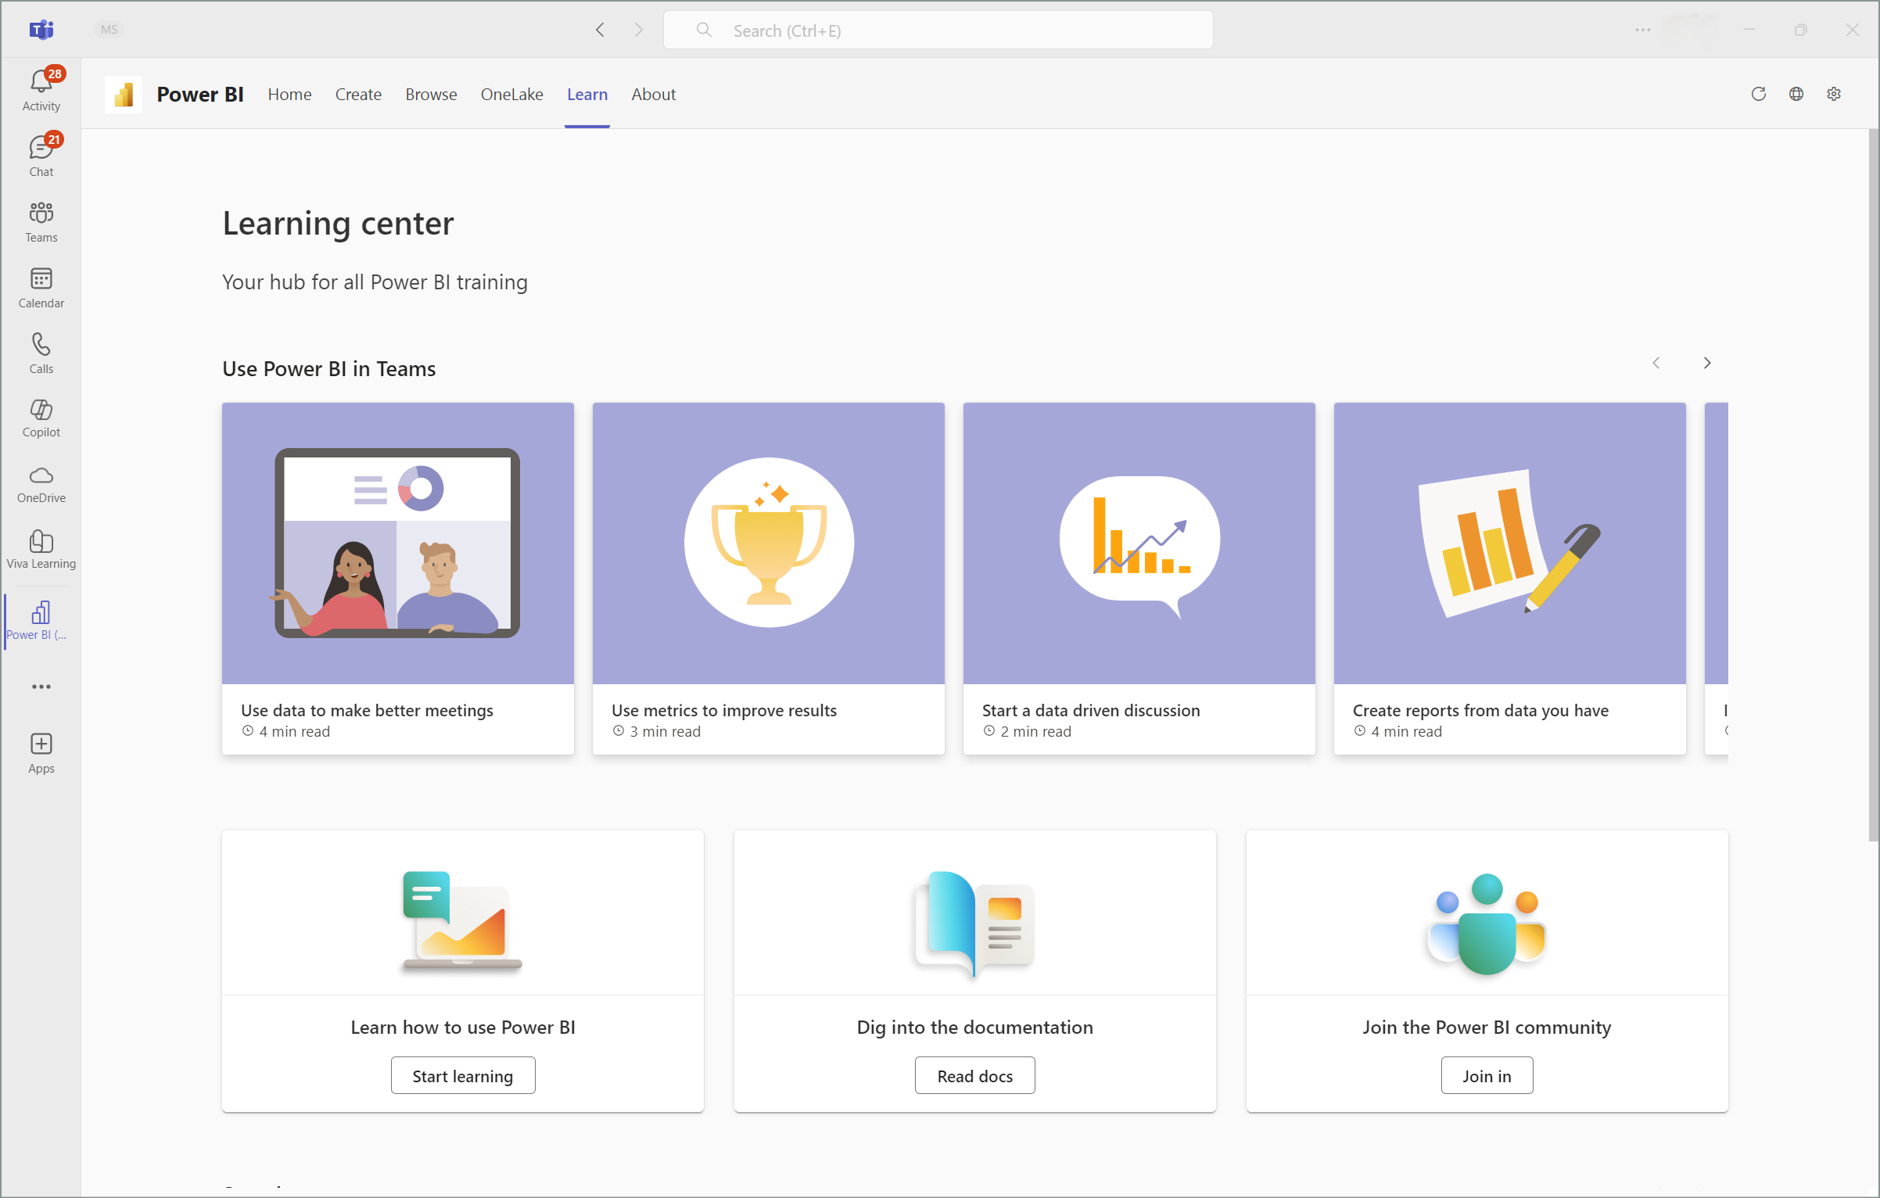
Task: Open the Apps store icon
Action: tap(41, 753)
